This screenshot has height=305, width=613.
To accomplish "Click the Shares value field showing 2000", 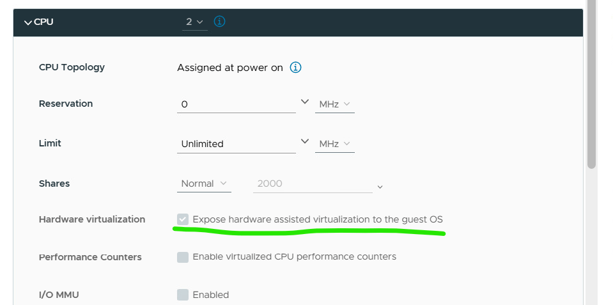I will click(x=312, y=184).
